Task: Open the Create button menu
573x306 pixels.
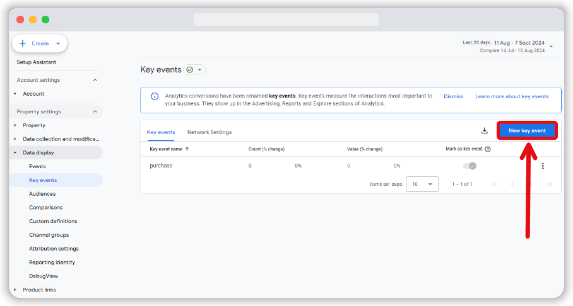Action: tap(40, 43)
